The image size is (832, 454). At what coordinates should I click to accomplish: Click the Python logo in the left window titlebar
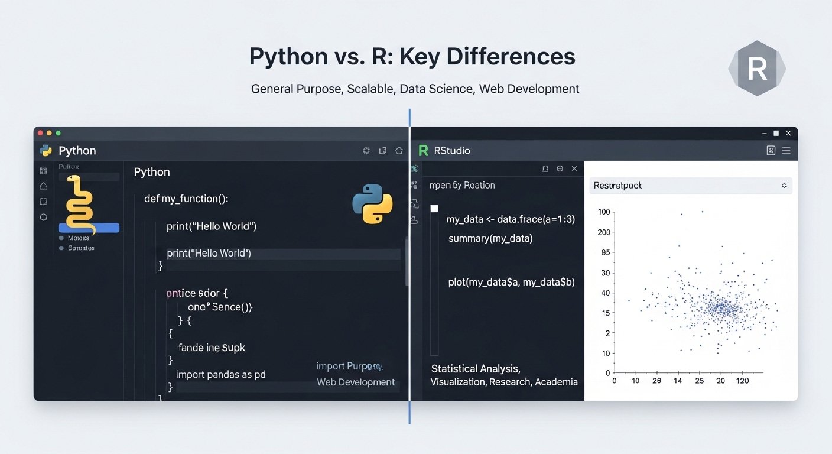46,150
